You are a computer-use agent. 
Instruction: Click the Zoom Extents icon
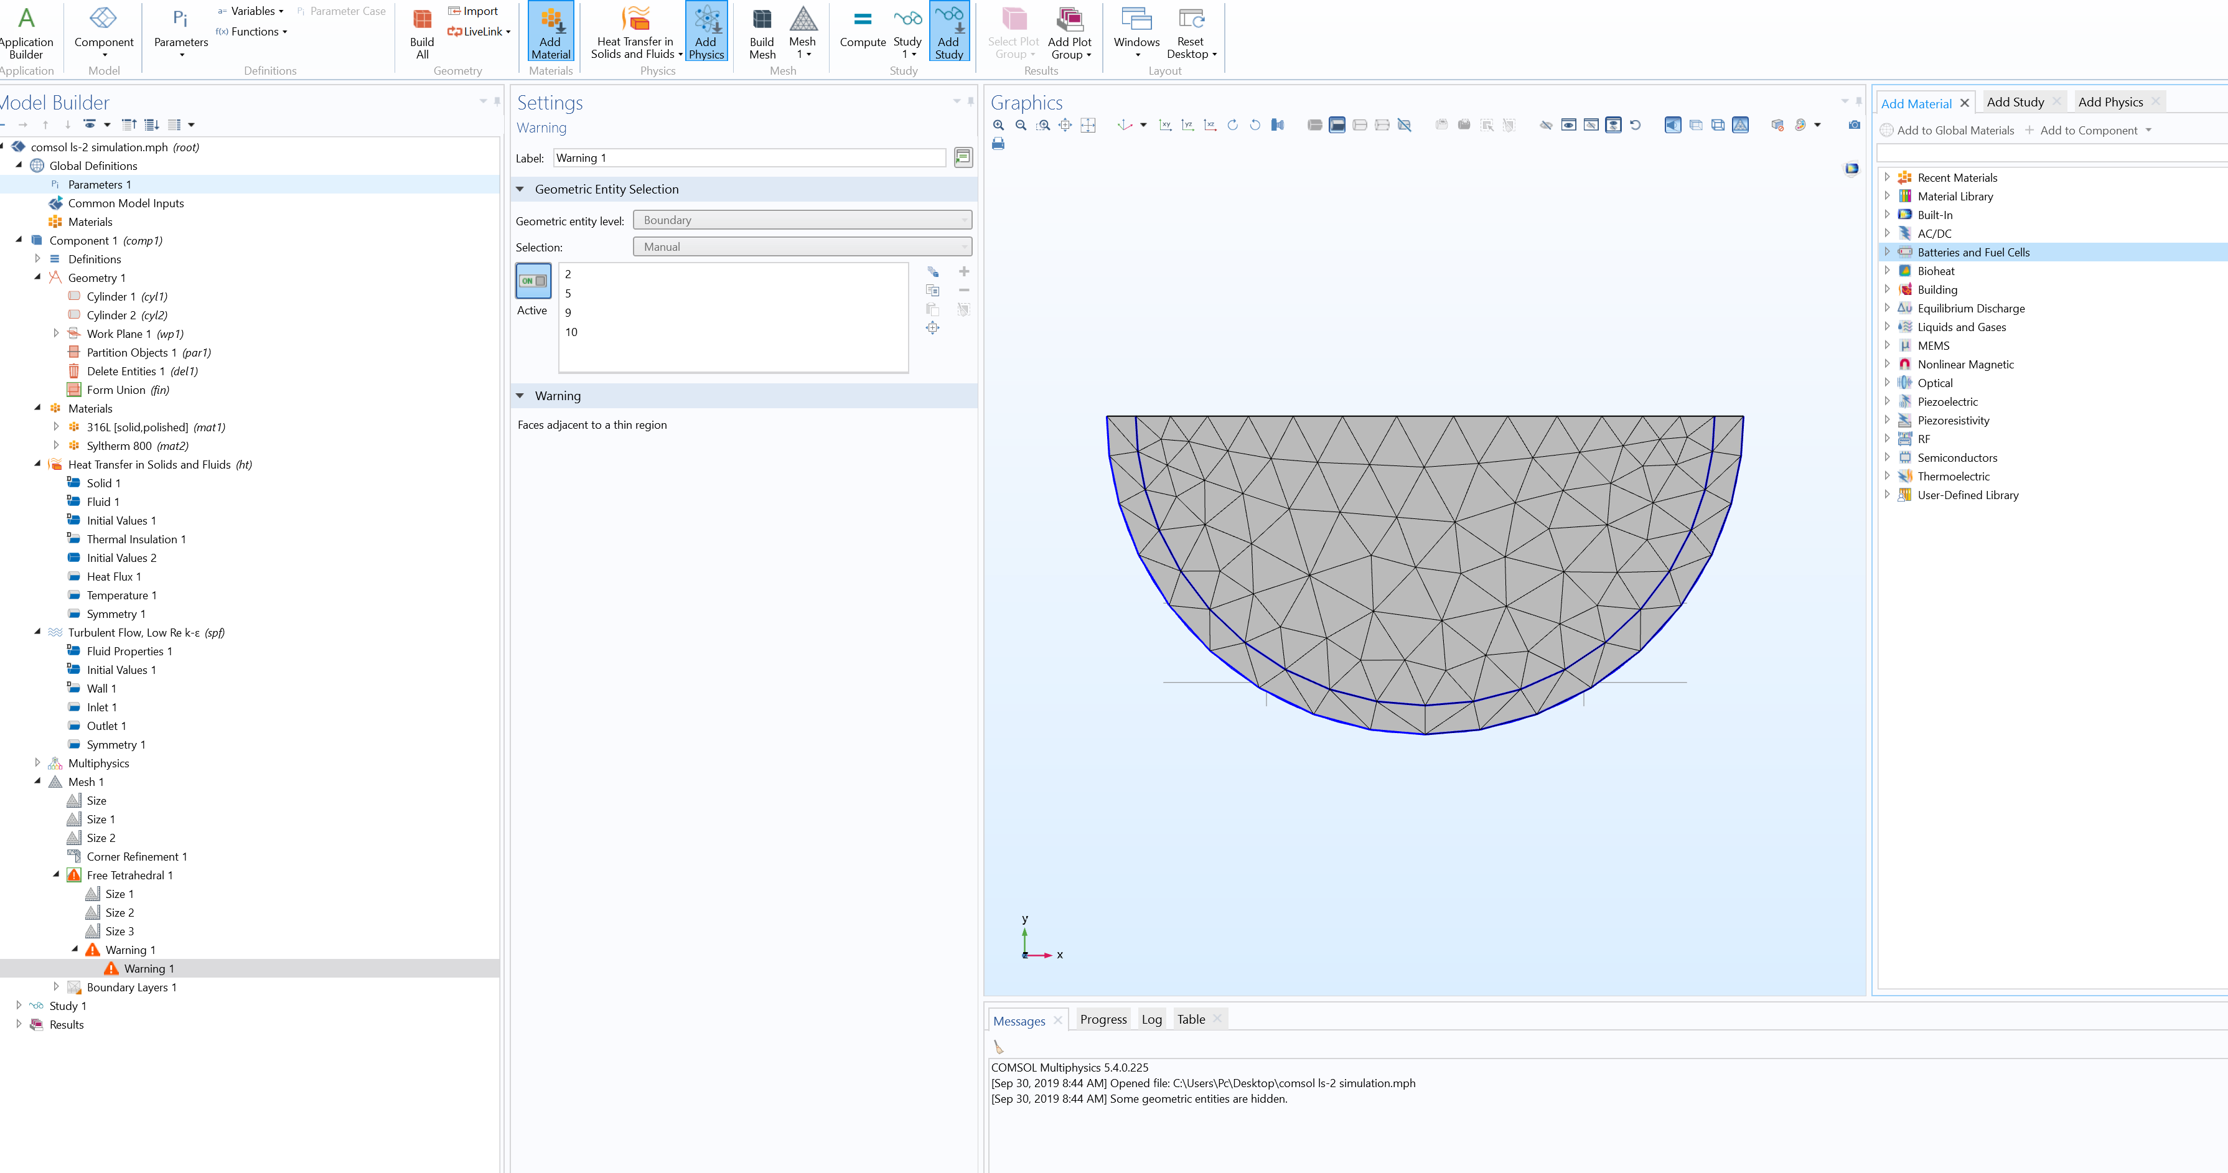(1087, 126)
